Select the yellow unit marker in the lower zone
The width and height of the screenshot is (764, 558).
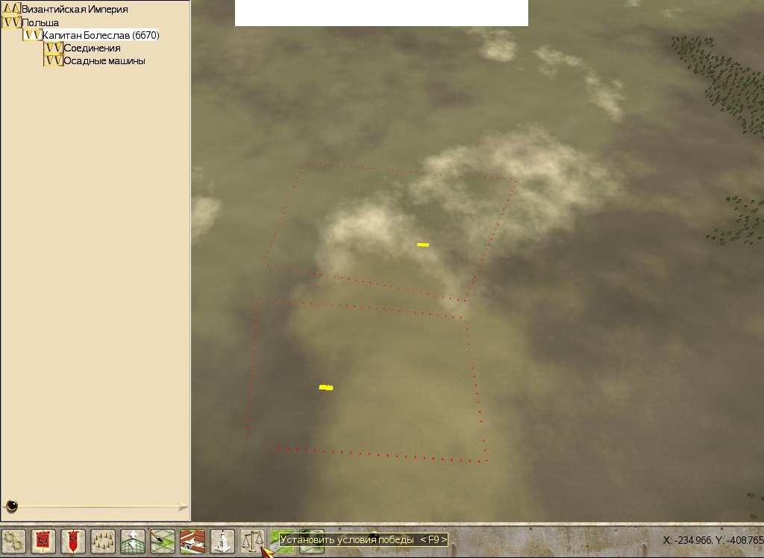(x=326, y=387)
